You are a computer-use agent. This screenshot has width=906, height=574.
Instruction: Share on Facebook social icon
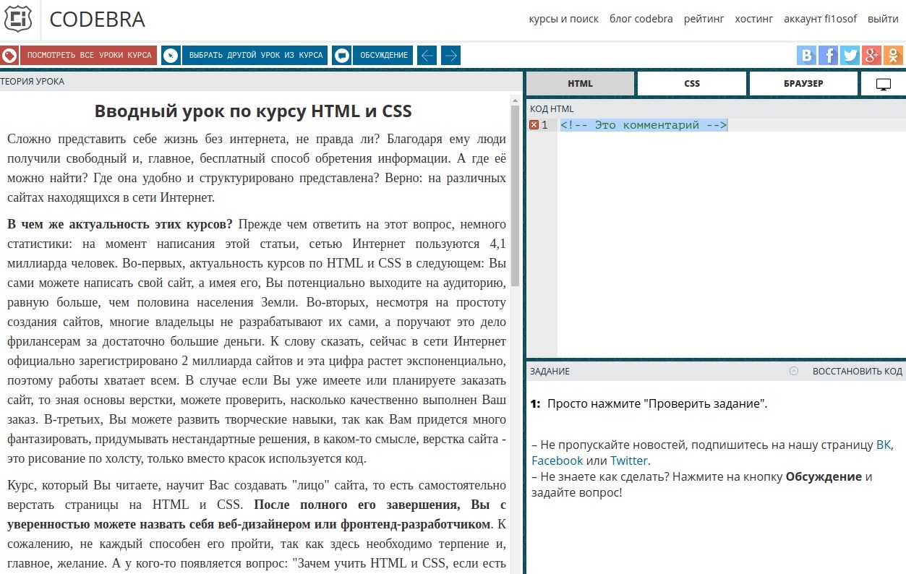[828, 56]
